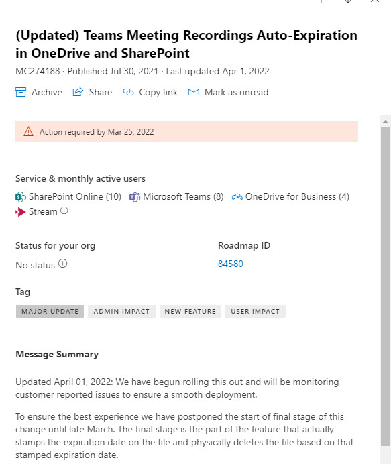The width and height of the screenshot is (391, 464).
Task: Click the vertical scrollbar thumb
Action: 385,286
